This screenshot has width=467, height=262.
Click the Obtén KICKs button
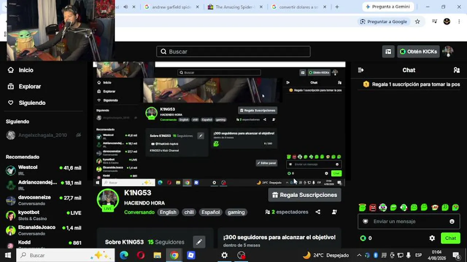point(418,52)
